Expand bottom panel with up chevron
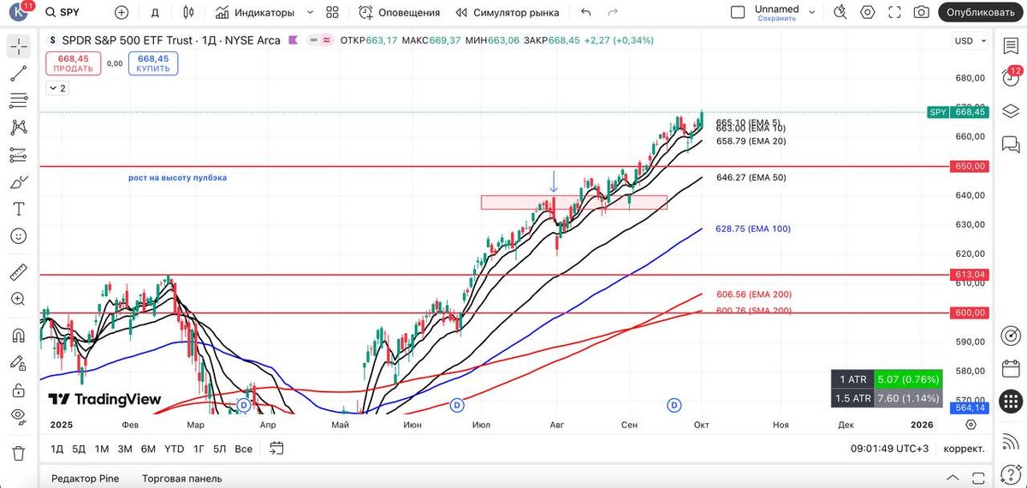This screenshot has width=1027, height=488. click(953, 478)
